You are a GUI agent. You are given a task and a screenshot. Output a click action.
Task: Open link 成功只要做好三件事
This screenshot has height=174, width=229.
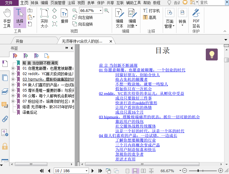point(133,98)
